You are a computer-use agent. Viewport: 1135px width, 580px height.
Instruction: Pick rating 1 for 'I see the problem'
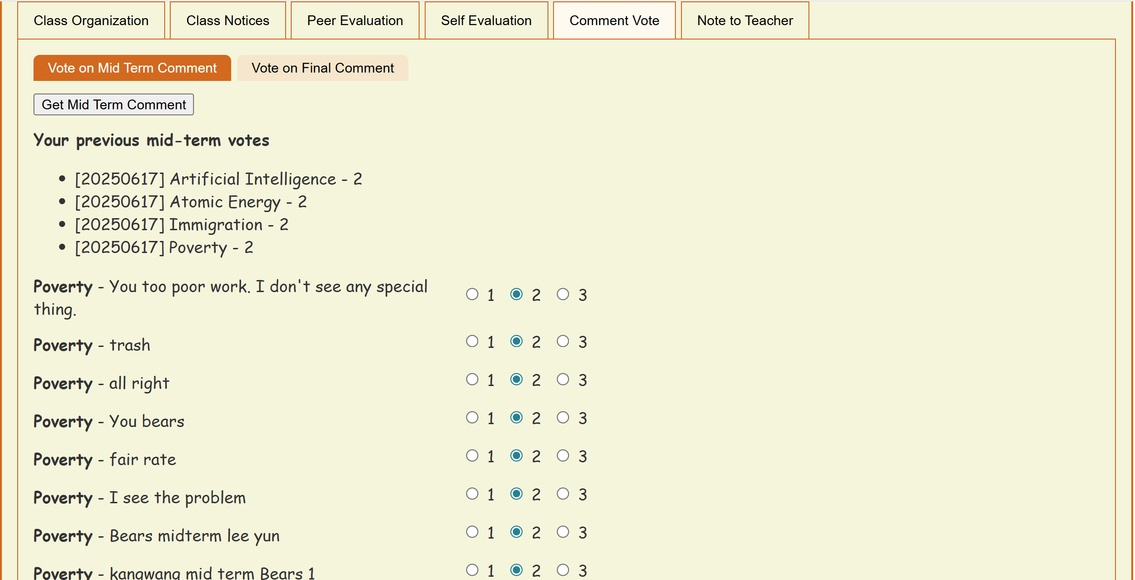tap(472, 494)
